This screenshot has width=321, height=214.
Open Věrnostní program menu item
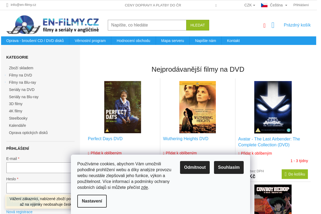coord(90,41)
